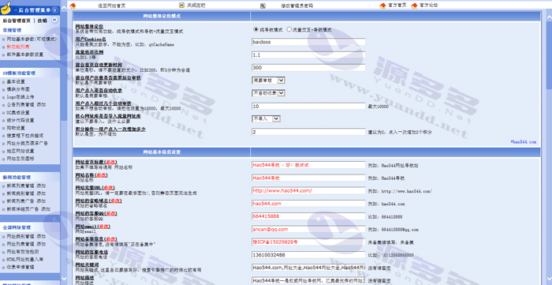Click the keywords field starting Hao544.com,网址大全
This screenshot has width=552, height=285.
tap(308, 268)
